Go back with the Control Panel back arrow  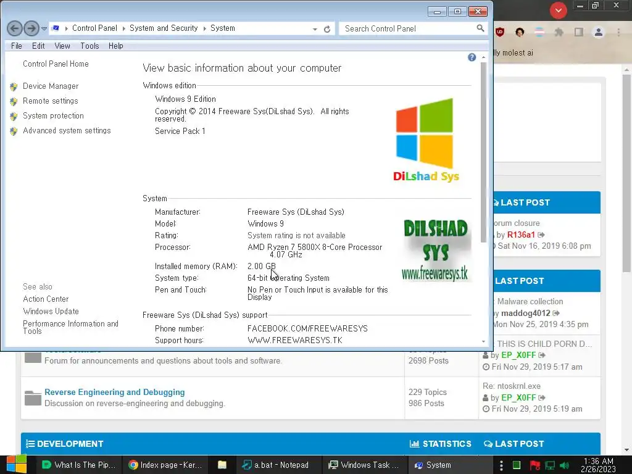click(15, 28)
